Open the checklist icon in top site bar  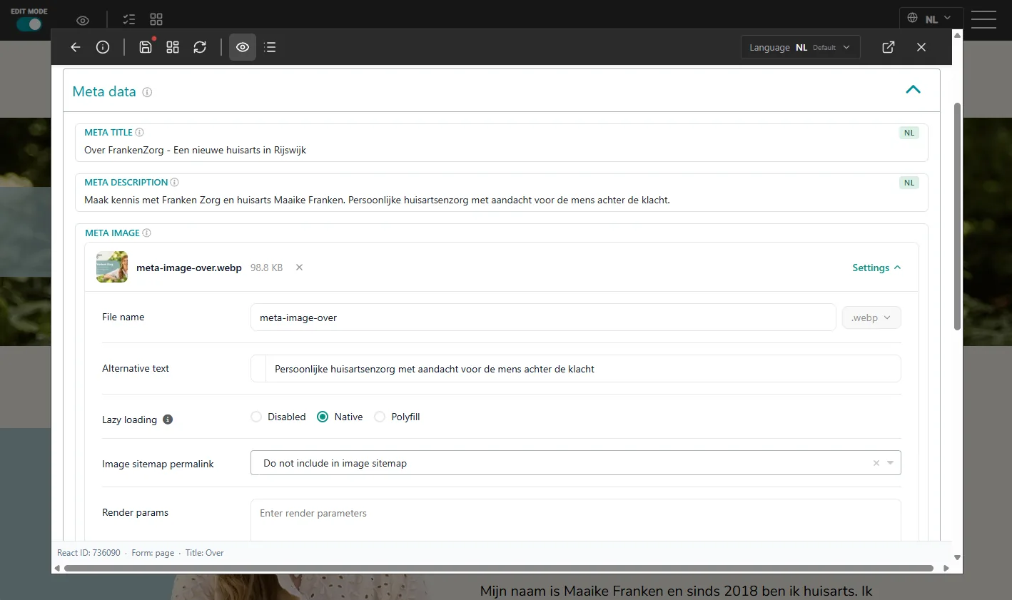coord(129,19)
